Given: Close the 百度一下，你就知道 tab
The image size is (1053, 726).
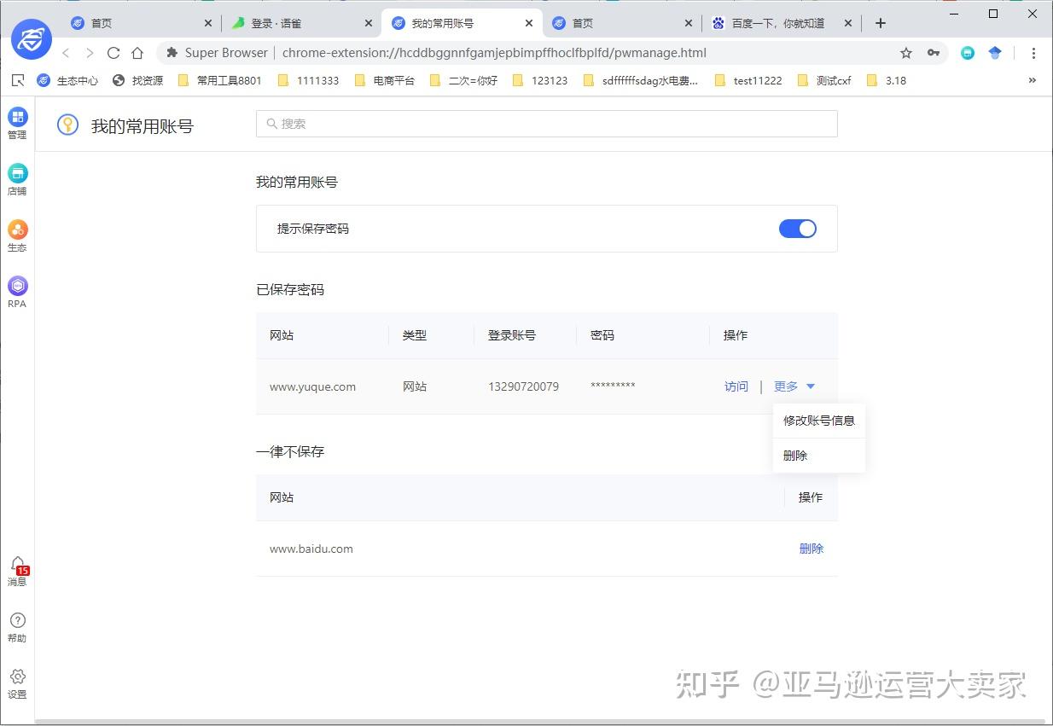Looking at the screenshot, I should [x=848, y=23].
